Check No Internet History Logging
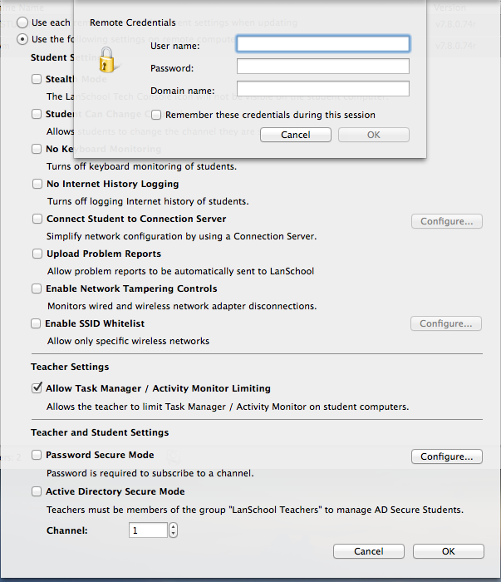 (x=37, y=184)
